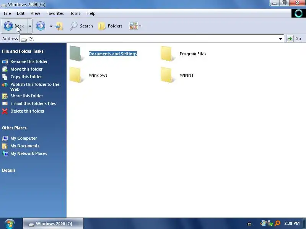The height and width of the screenshot is (229, 306).
Task: Open the Search toolbar button
Action: 81,26
